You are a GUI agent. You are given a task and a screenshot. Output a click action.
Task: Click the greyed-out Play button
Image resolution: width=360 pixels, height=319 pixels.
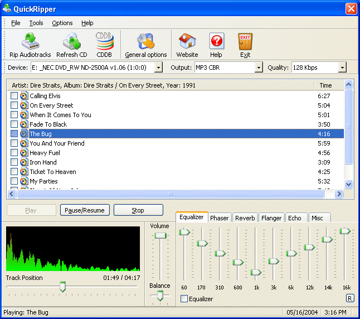pos(31,210)
